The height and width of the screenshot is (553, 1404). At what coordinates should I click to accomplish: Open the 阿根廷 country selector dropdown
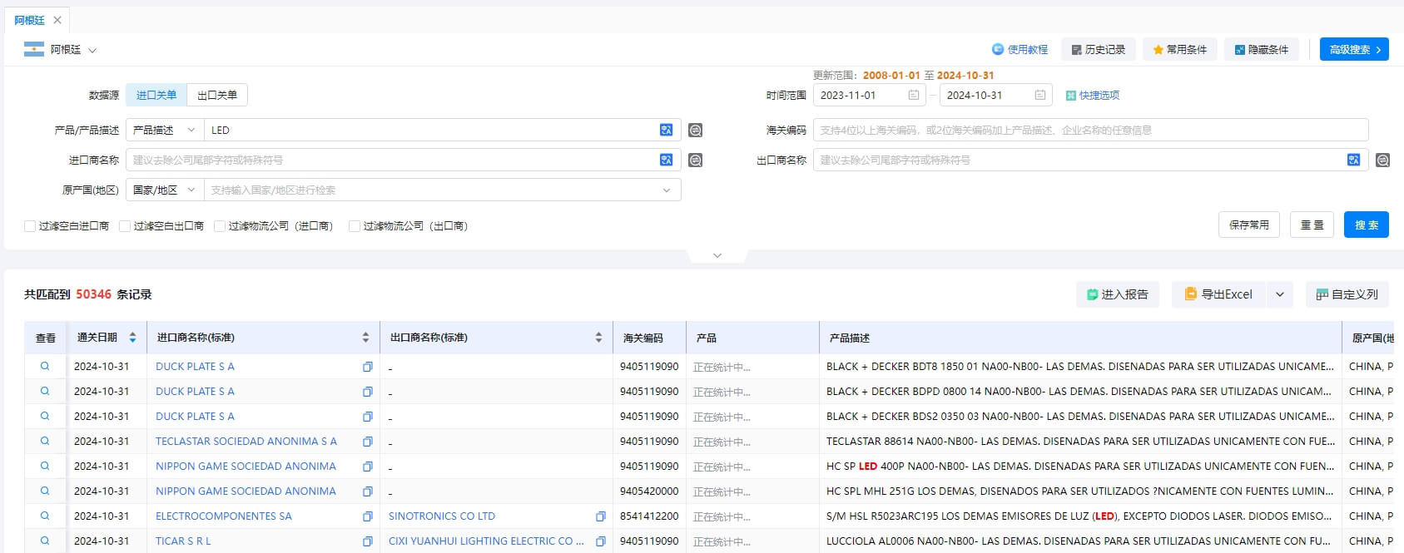click(x=61, y=50)
